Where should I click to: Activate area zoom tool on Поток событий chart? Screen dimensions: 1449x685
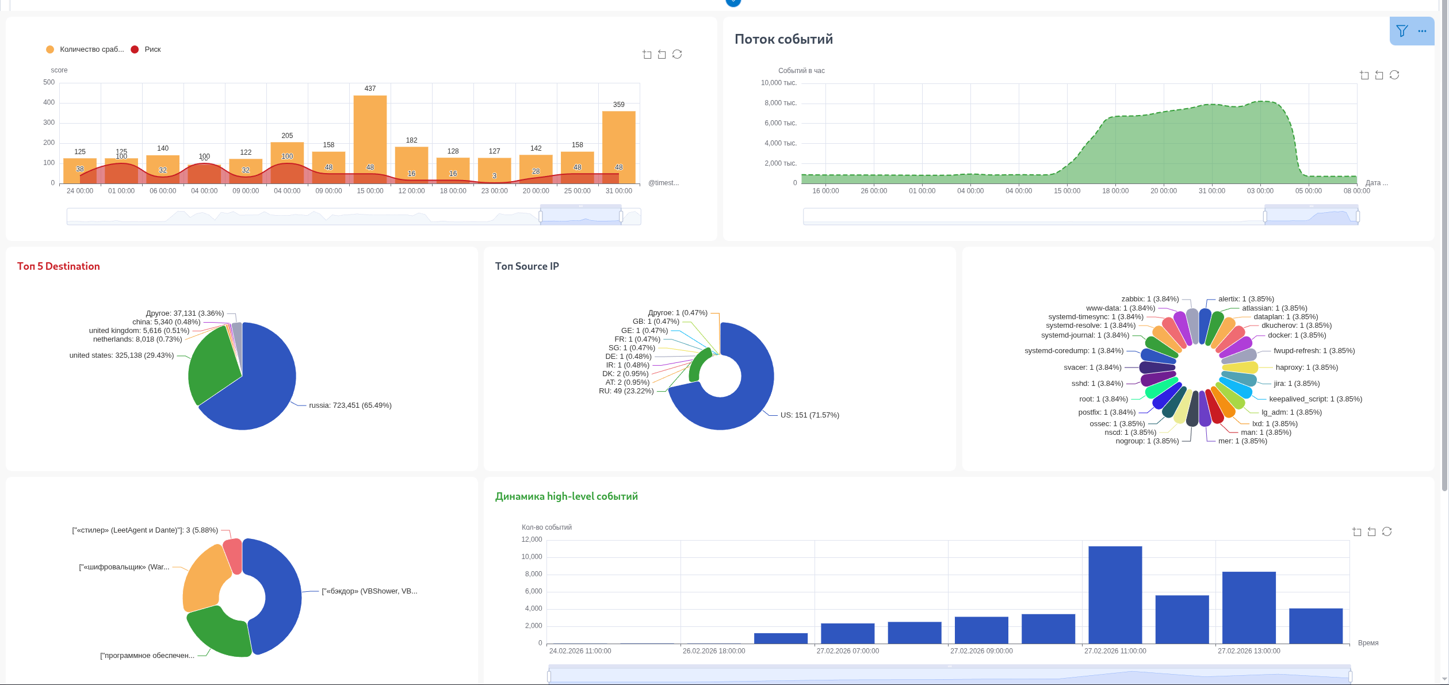pyautogui.click(x=1364, y=75)
